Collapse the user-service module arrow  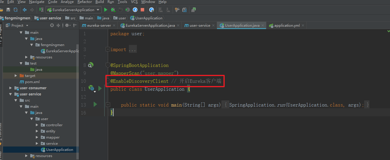pos(11,94)
